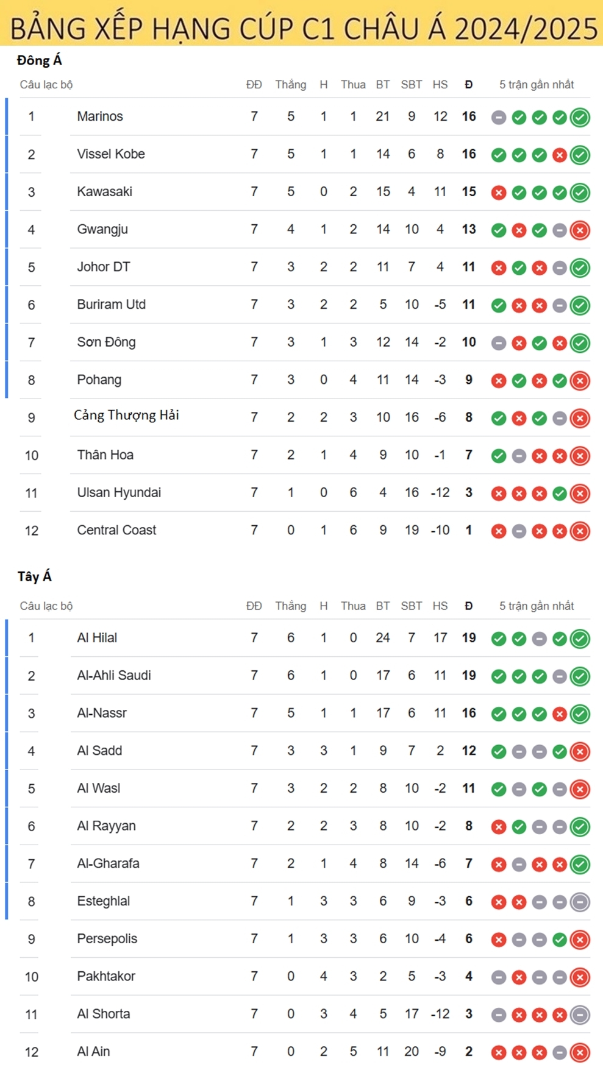Click Kawasaki's first red loss icon
This screenshot has height=1073, width=603.
[x=499, y=193]
